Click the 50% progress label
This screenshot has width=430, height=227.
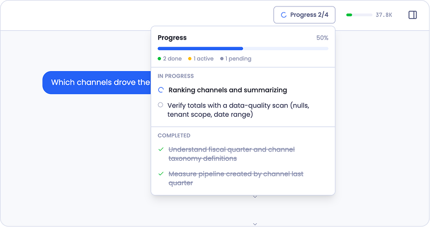pyautogui.click(x=322, y=38)
